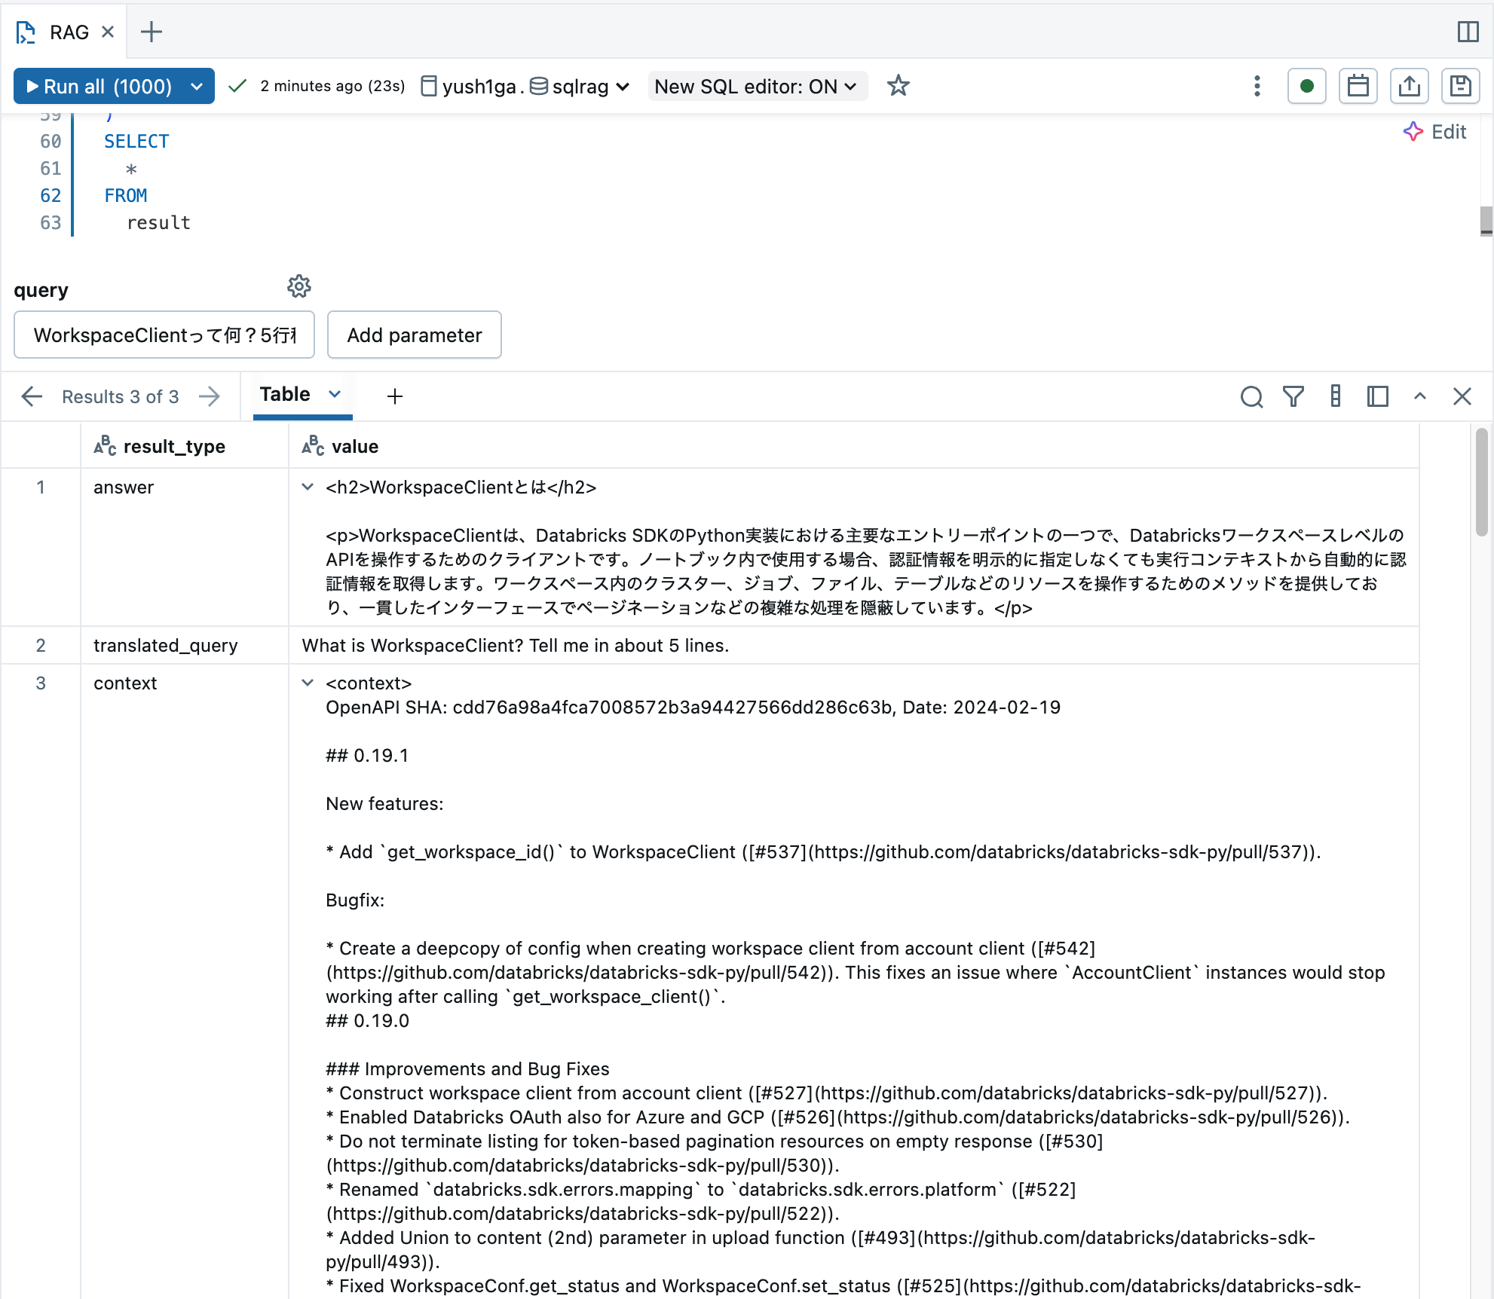The width and height of the screenshot is (1494, 1299).
Task: Click the query parameter input field
Action: 164,335
